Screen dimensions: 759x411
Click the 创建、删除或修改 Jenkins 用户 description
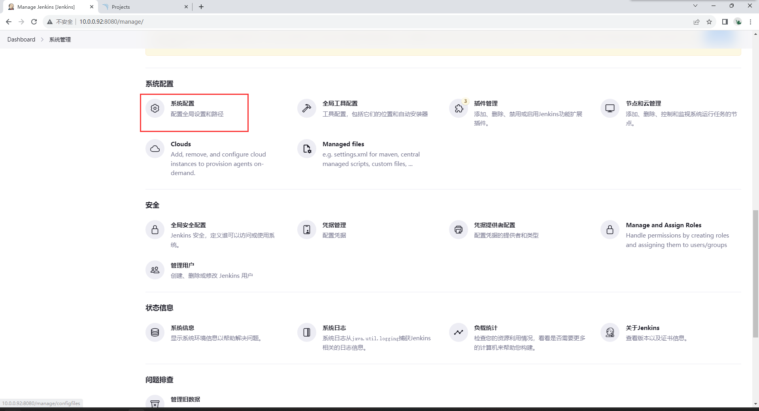[211, 276]
